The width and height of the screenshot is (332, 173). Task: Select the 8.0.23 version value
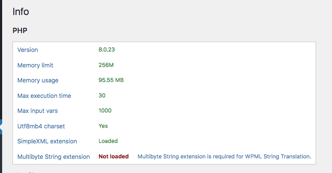(x=106, y=50)
